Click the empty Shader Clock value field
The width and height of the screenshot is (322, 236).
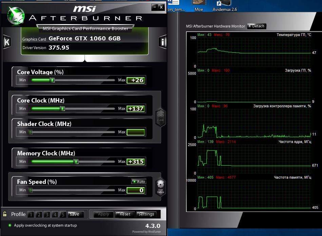coord(136,132)
